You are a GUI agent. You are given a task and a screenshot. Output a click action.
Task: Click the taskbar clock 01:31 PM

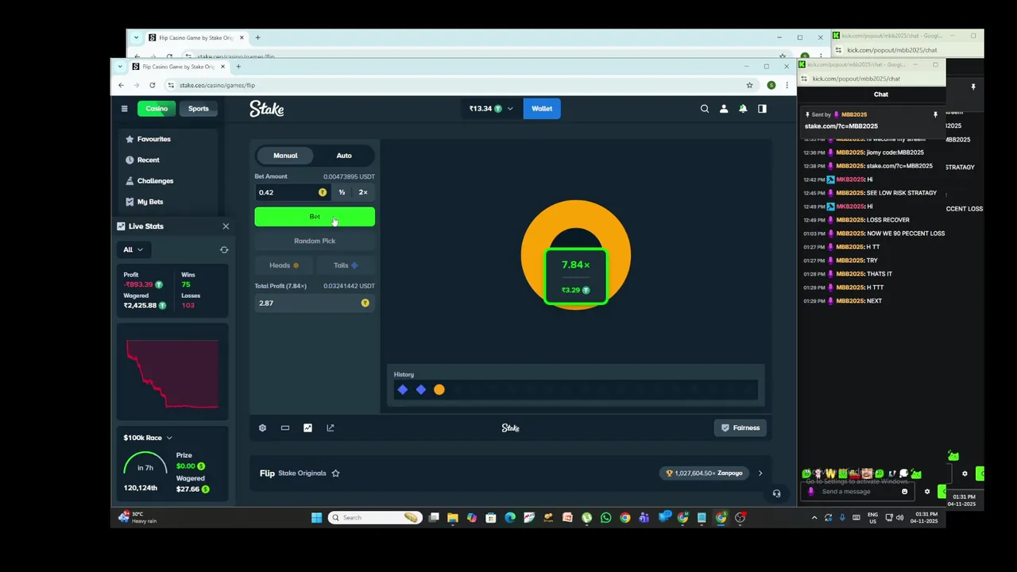coord(926,517)
